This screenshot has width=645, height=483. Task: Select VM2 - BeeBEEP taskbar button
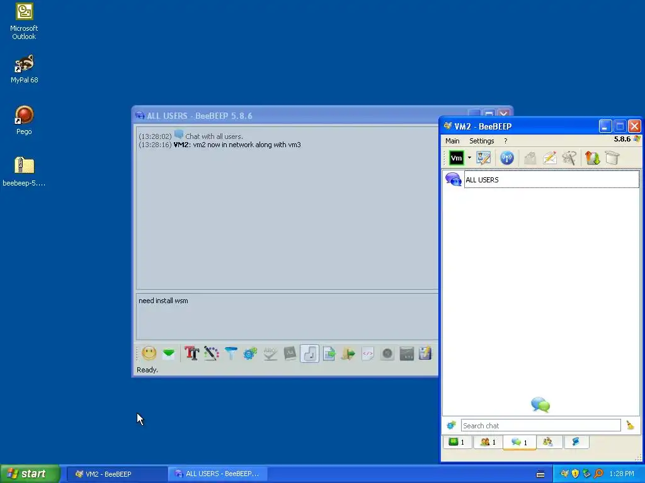(x=117, y=474)
